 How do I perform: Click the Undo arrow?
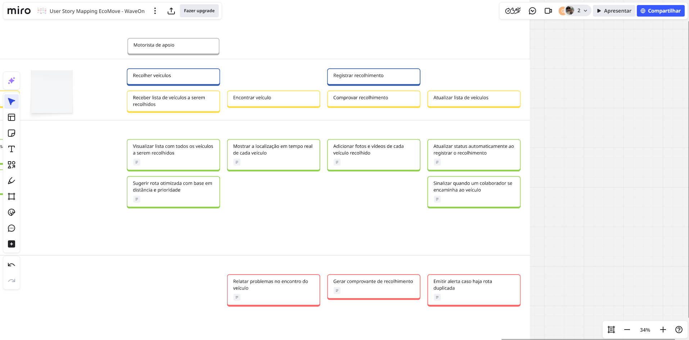(12, 265)
